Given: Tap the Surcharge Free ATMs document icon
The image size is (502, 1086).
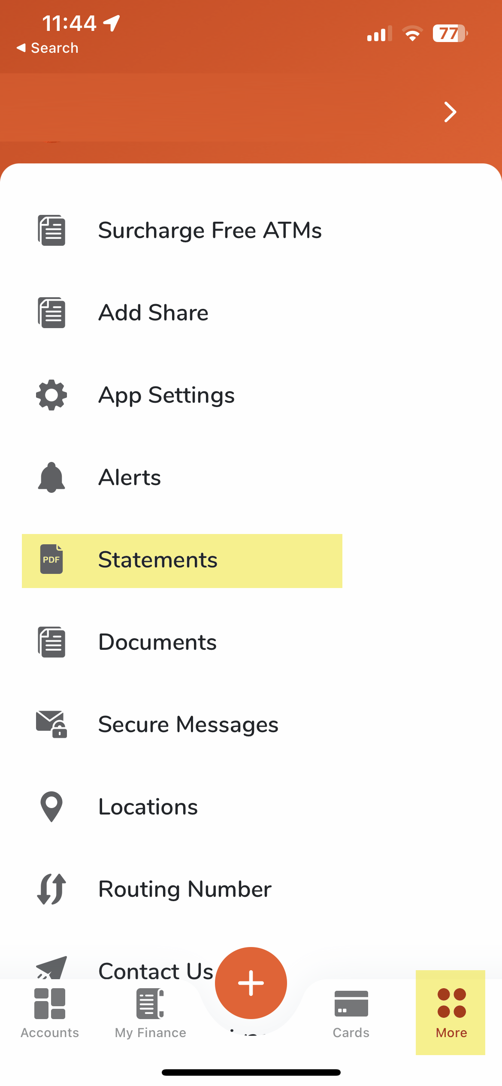Looking at the screenshot, I should 51,230.
